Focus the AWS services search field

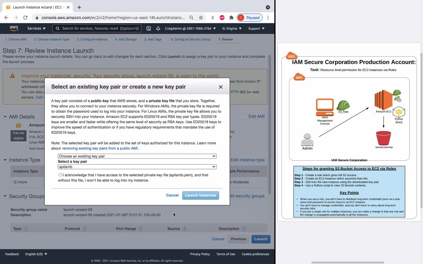[x=97, y=28]
